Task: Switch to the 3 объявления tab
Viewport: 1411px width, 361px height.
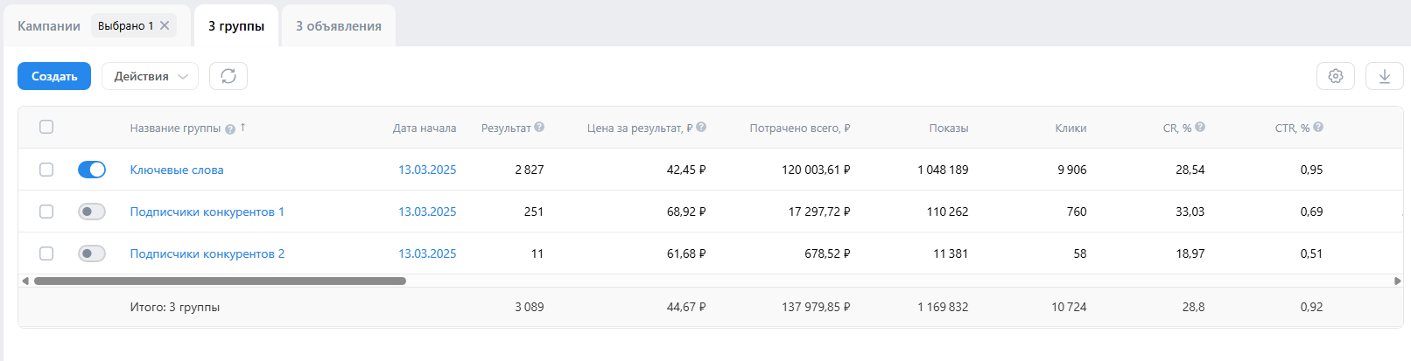Action: [x=338, y=26]
